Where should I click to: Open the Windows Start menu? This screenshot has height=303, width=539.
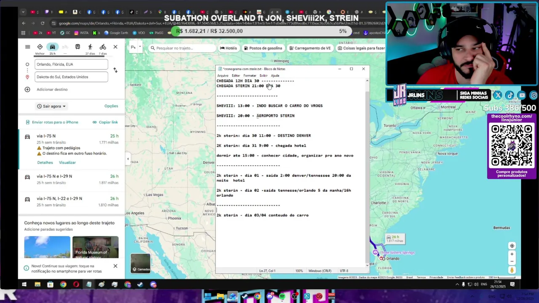pyautogui.click(x=24, y=284)
